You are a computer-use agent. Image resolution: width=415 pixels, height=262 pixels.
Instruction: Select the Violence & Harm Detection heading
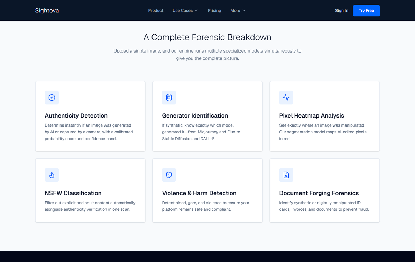(199, 193)
